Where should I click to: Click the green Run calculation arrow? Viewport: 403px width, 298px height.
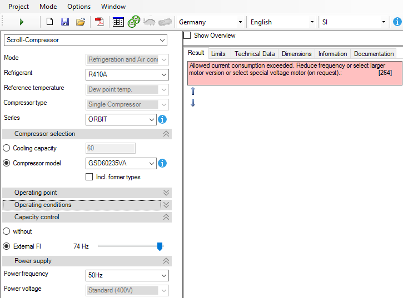pyautogui.click(x=22, y=22)
